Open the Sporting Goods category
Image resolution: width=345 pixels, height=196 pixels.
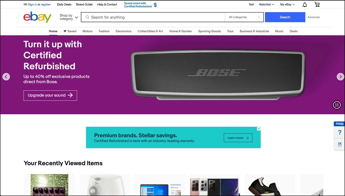click(209, 31)
